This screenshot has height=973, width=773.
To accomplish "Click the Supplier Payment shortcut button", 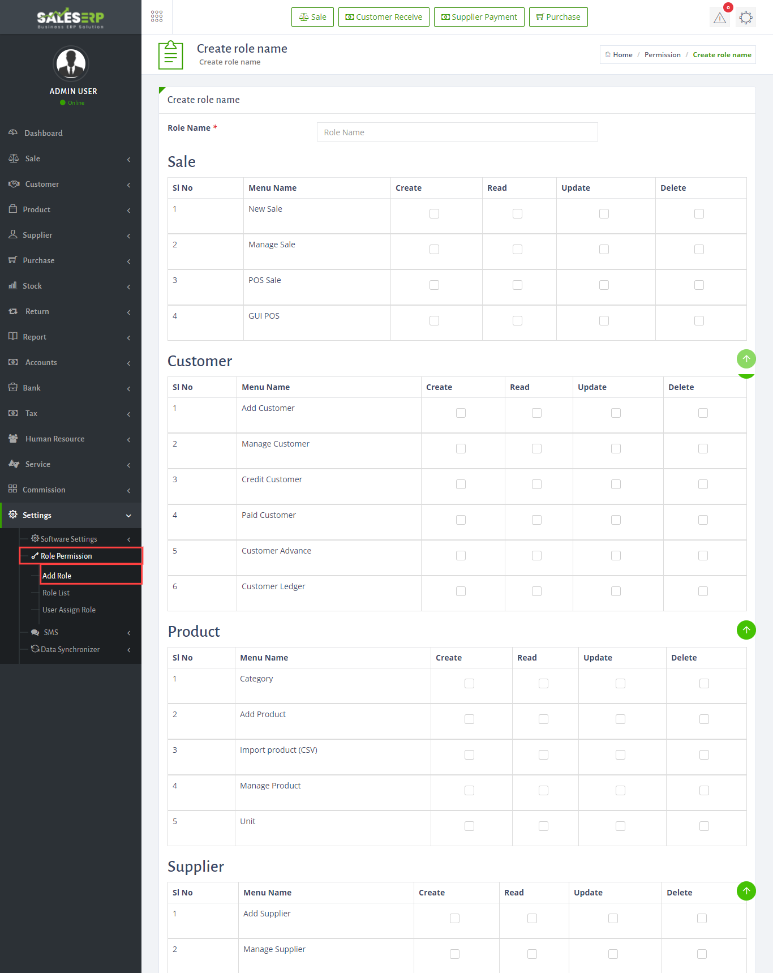I will click(479, 17).
